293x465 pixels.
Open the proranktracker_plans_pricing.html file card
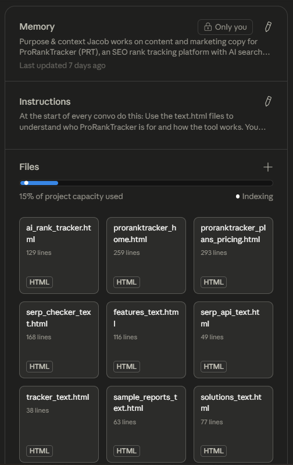coord(233,255)
